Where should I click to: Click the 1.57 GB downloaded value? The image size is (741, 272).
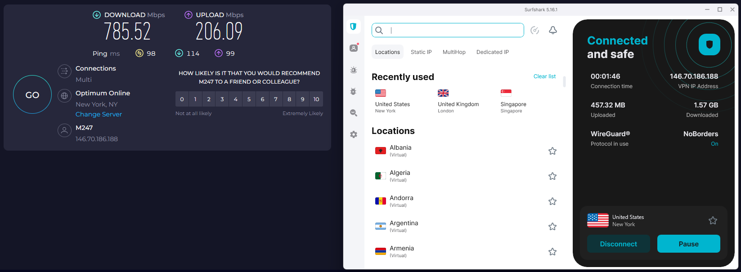coord(706,105)
